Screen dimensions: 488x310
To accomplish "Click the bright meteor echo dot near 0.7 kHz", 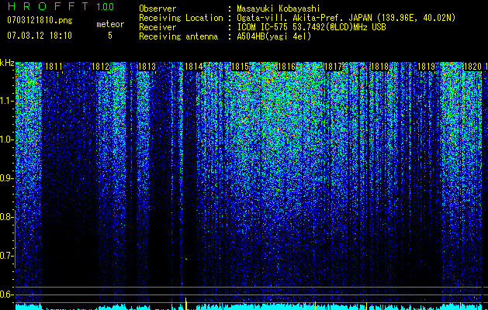I will (x=186, y=258).
